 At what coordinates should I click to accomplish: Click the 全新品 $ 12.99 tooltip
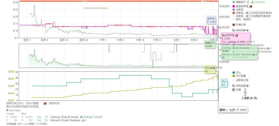(x=211, y=20)
